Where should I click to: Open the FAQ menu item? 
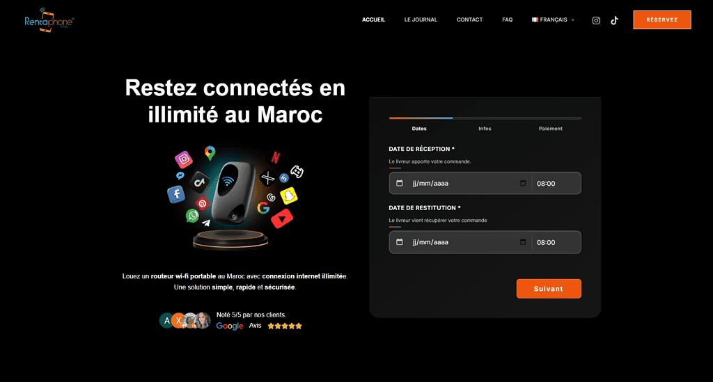[x=508, y=19]
